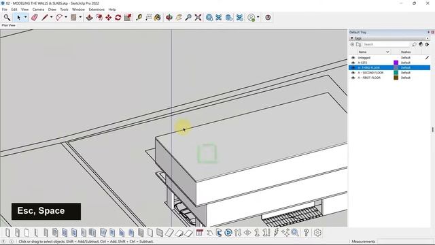The width and height of the screenshot is (435, 245).
Task: Open the Extensions menu
Action: click(97, 10)
